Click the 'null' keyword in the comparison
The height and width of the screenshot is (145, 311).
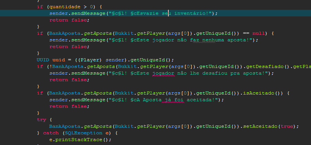(x=259, y=33)
